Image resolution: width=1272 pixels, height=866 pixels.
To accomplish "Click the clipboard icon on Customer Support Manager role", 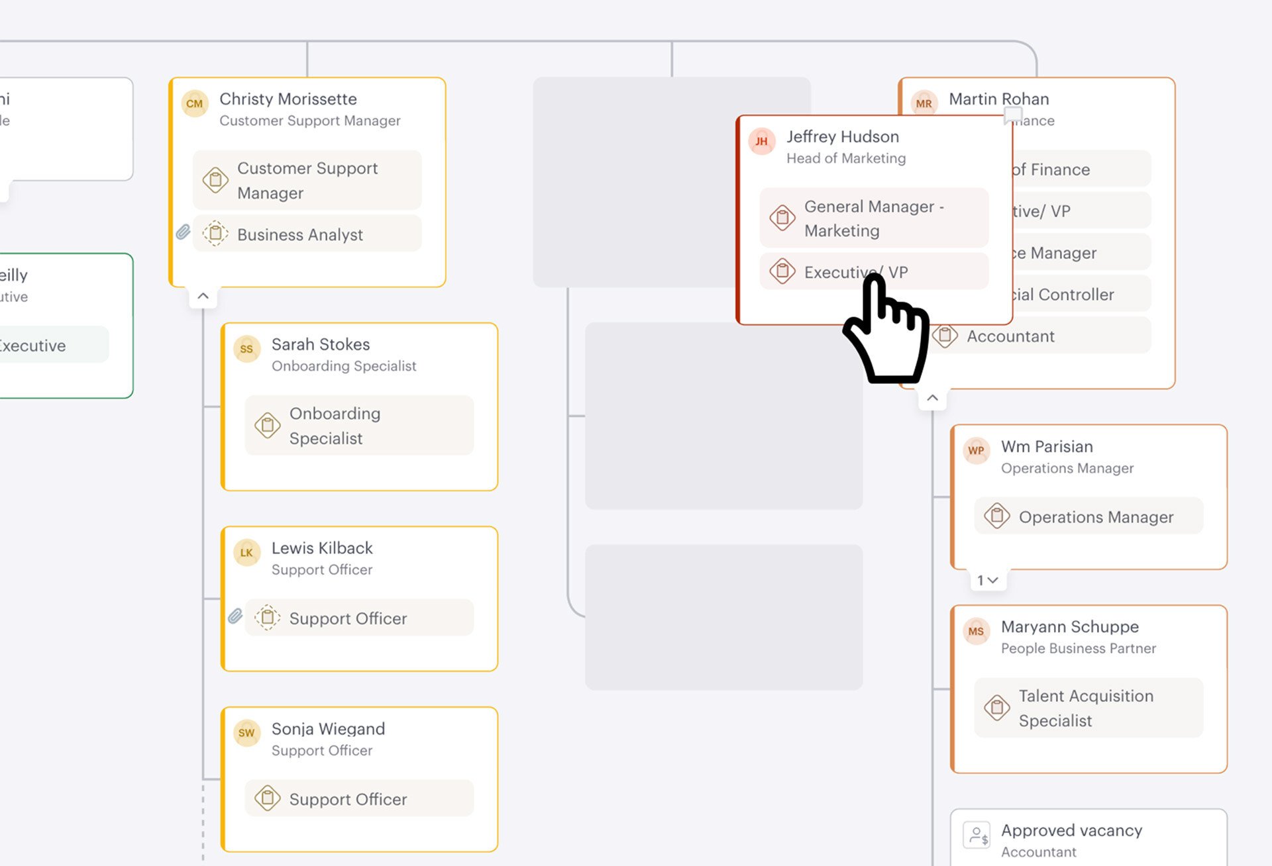I will [215, 180].
